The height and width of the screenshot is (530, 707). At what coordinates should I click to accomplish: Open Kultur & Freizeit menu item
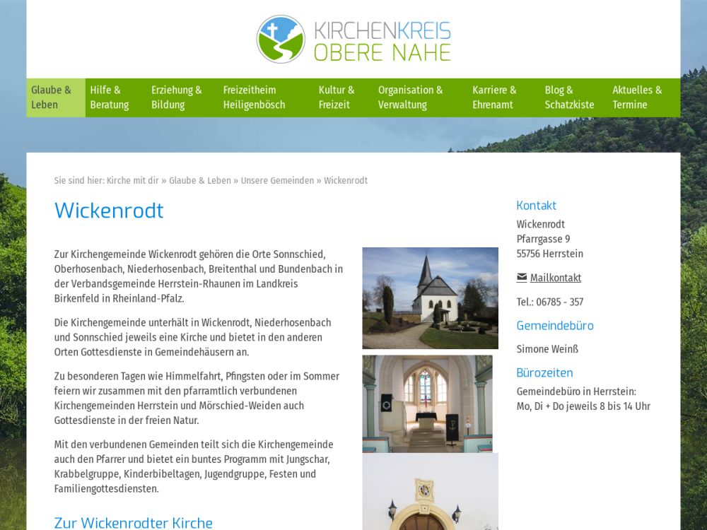tap(337, 98)
